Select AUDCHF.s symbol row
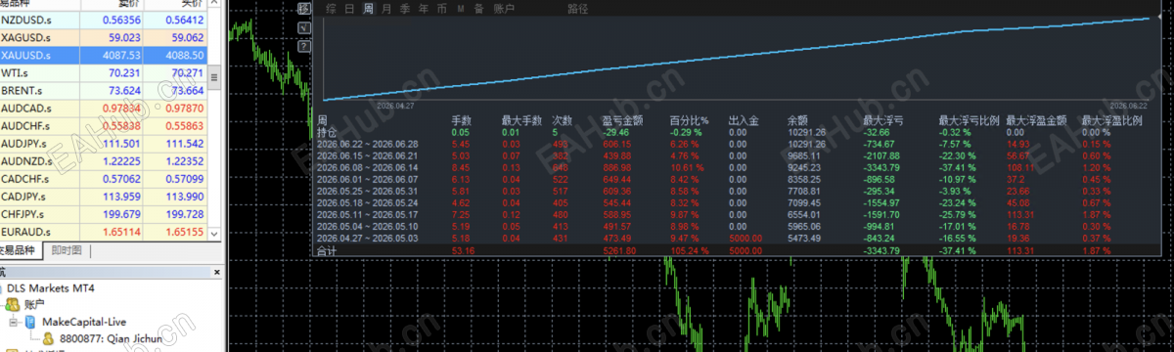Viewport: 1174px width, 352px height. [x=104, y=125]
